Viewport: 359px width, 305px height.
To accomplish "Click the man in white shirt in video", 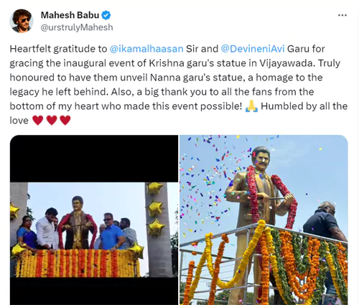I will click(47, 228).
